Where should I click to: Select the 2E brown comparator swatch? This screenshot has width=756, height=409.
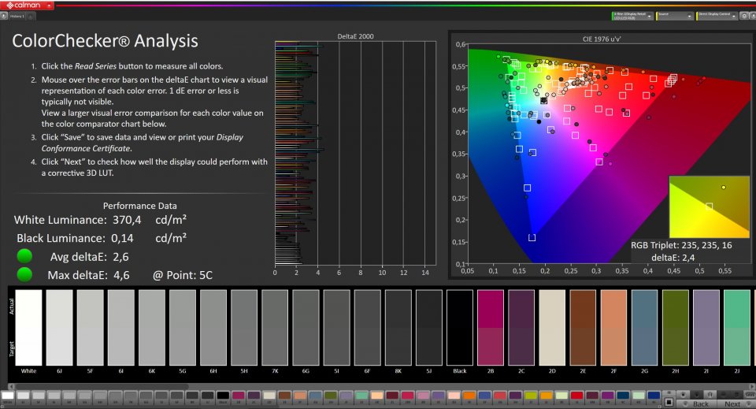click(x=583, y=328)
